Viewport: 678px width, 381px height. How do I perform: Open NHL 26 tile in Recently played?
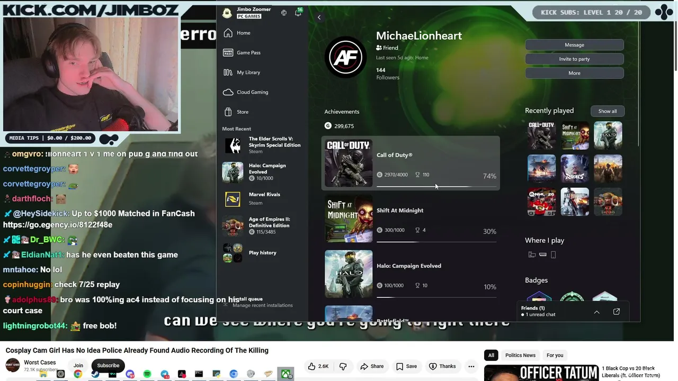pos(541,202)
